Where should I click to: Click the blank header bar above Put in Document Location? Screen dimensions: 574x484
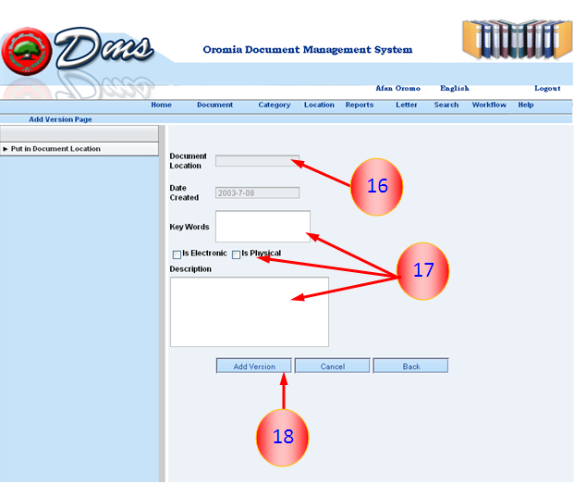79,134
